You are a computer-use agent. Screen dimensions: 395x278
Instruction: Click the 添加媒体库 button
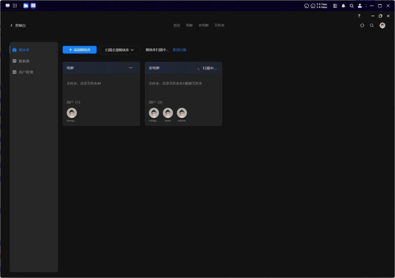(x=79, y=50)
